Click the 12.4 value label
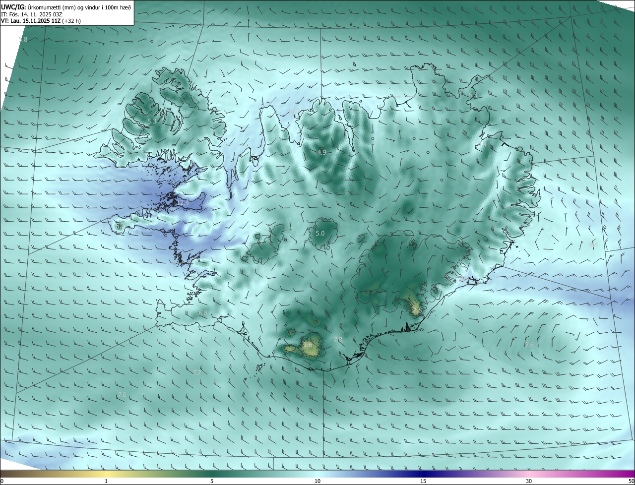This screenshot has width=635, height=485. pyautogui.click(x=183, y=203)
